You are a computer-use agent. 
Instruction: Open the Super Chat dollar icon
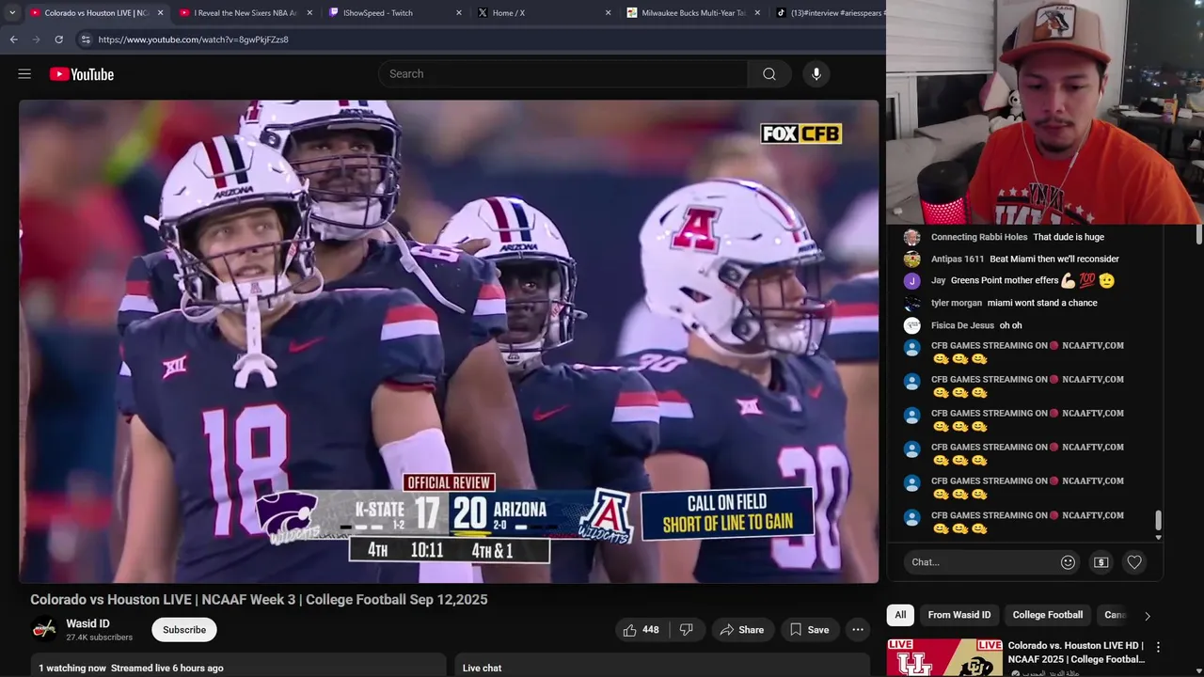[x=1101, y=562]
